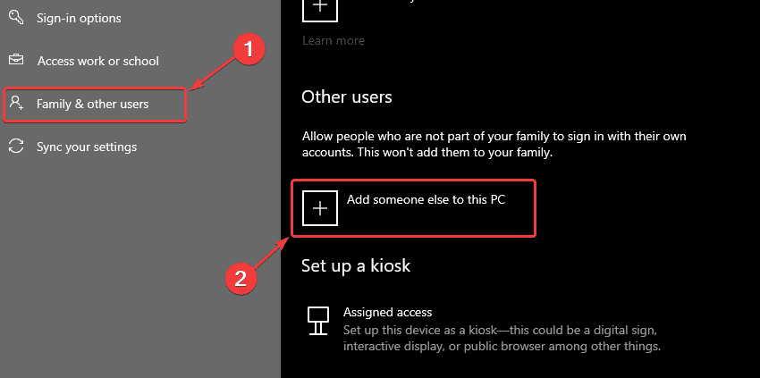The image size is (760, 378).
Task: Click the circular arrows sync icon
Action: click(16, 146)
